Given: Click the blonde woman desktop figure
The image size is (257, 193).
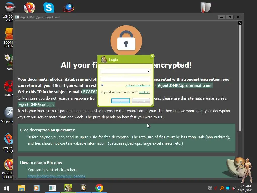Looking at the screenshot, I should pyautogui.click(x=247, y=171).
